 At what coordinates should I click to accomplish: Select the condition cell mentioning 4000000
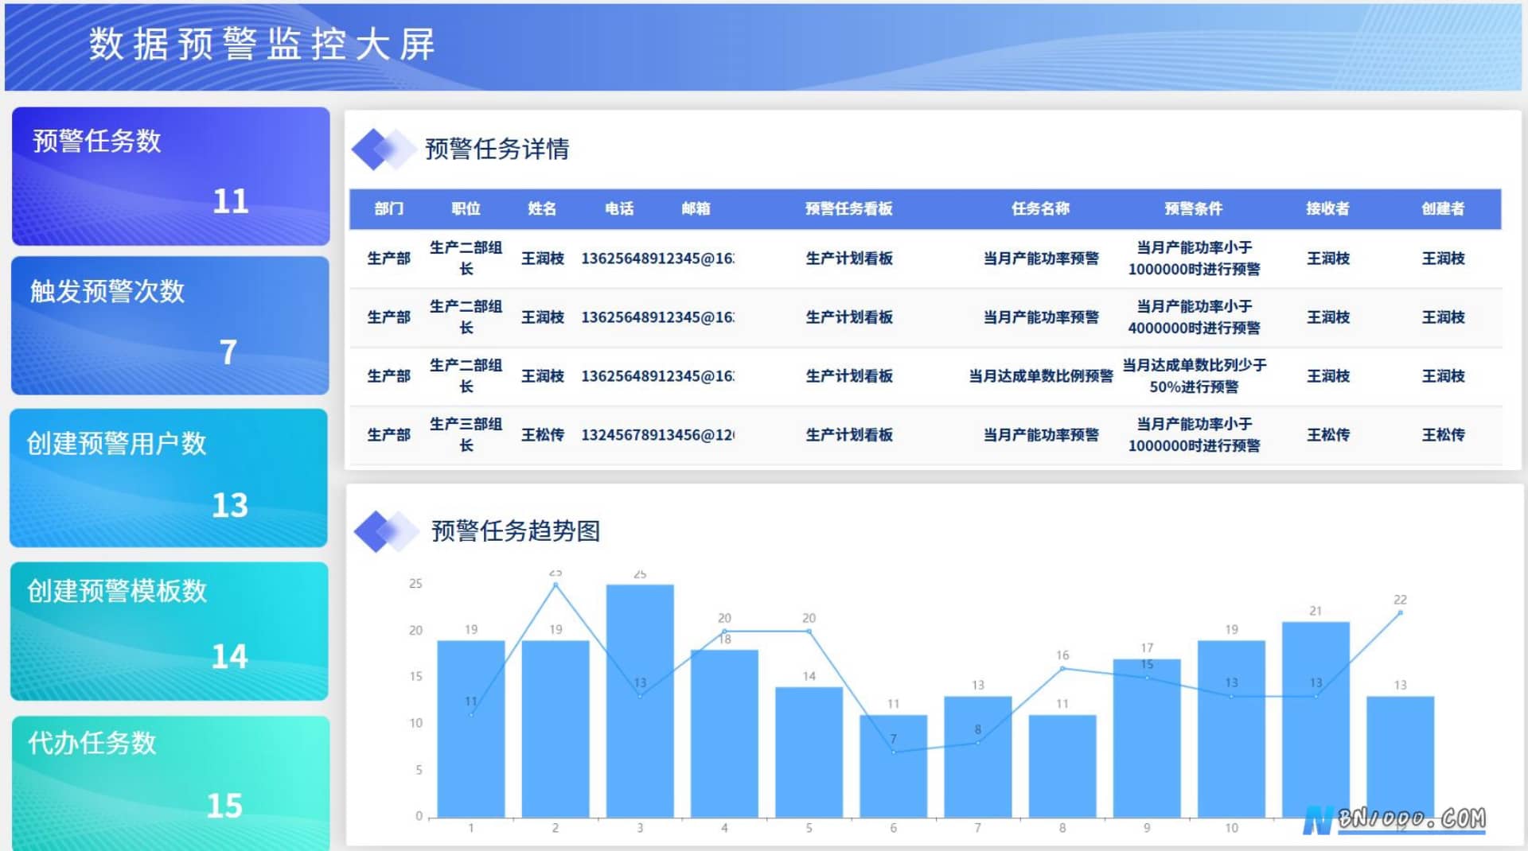(1194, 317)
